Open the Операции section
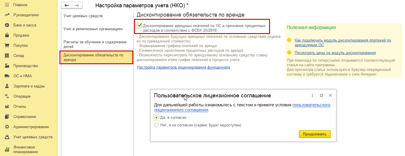Screen dimensions: 405x156 coord(22,96)
